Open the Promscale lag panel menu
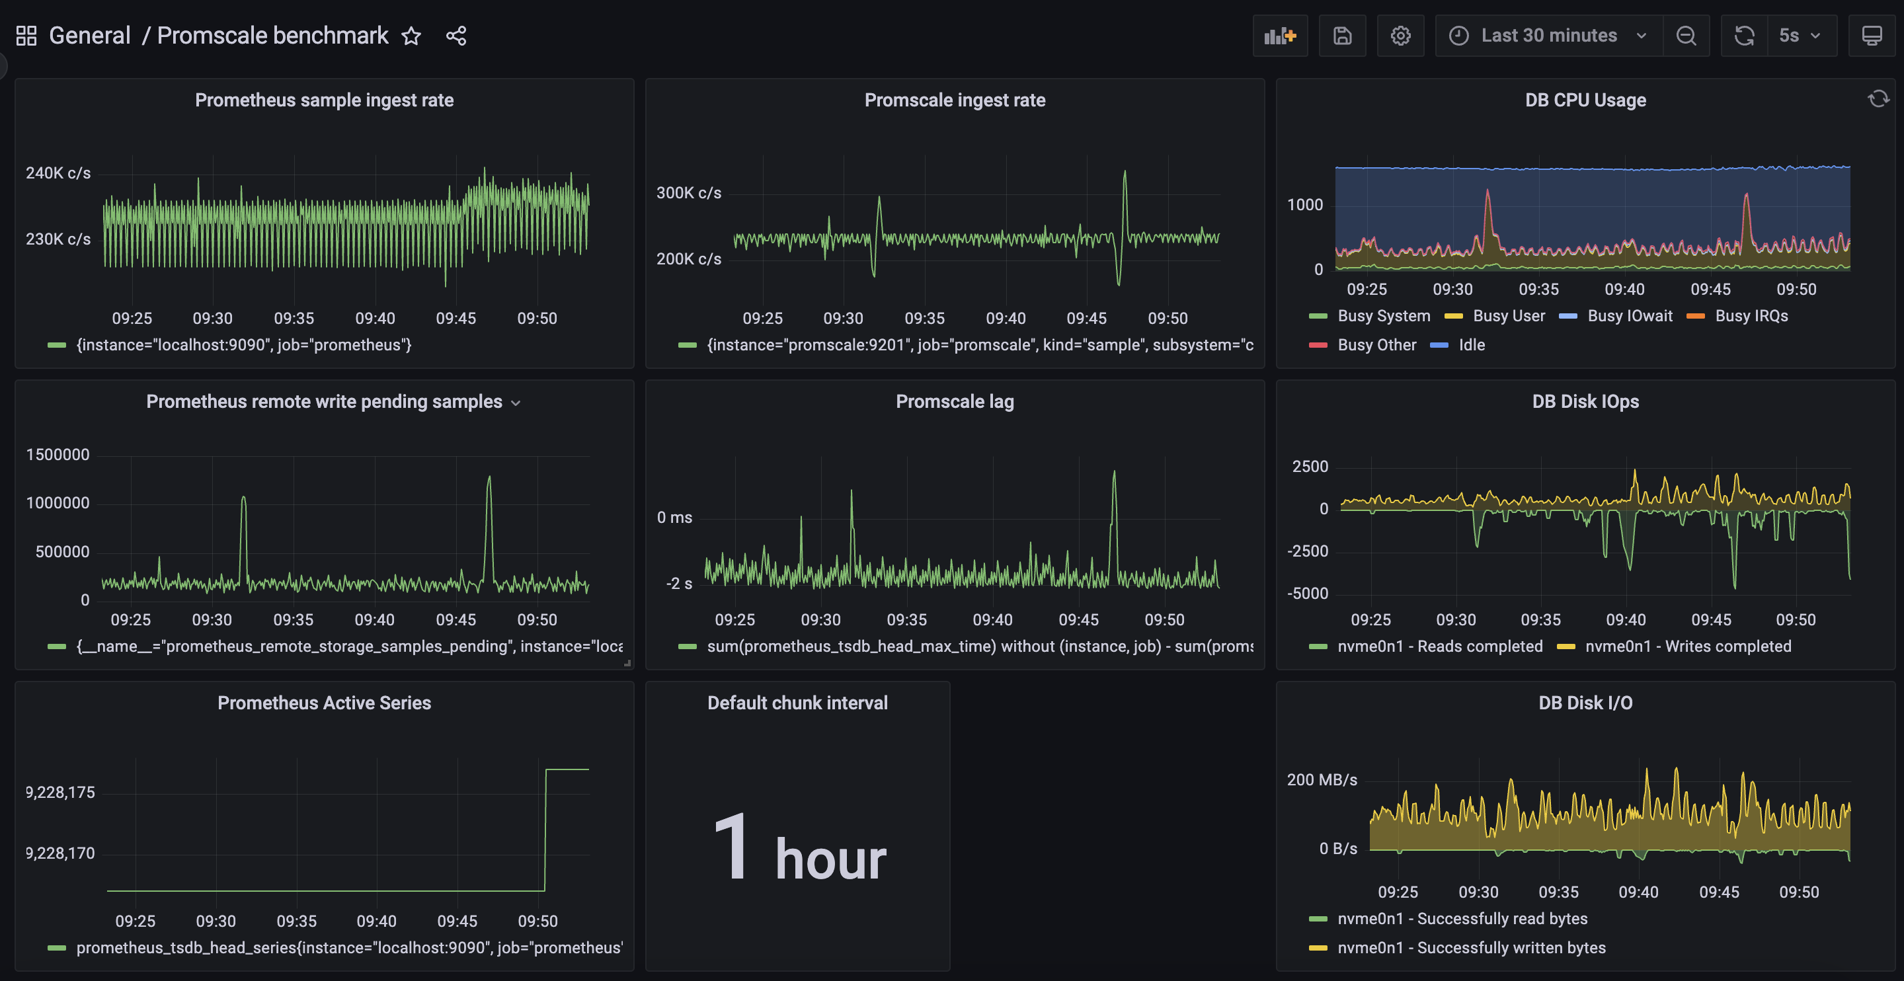The width and height of the screenshot is (1904, 981). point(955,401)
